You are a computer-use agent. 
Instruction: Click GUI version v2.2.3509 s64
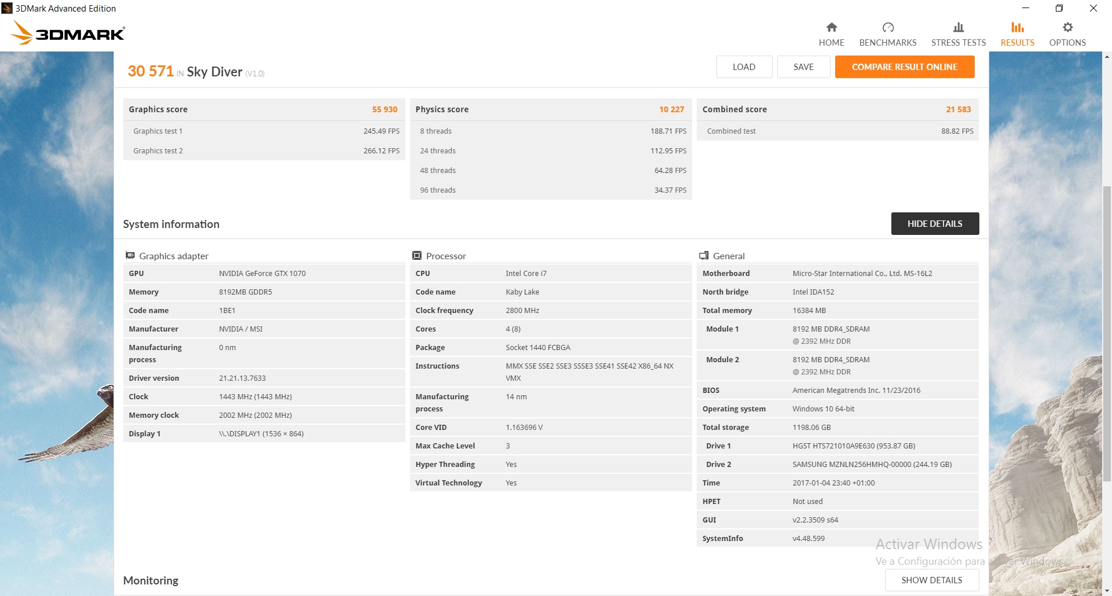pos(815,520)
